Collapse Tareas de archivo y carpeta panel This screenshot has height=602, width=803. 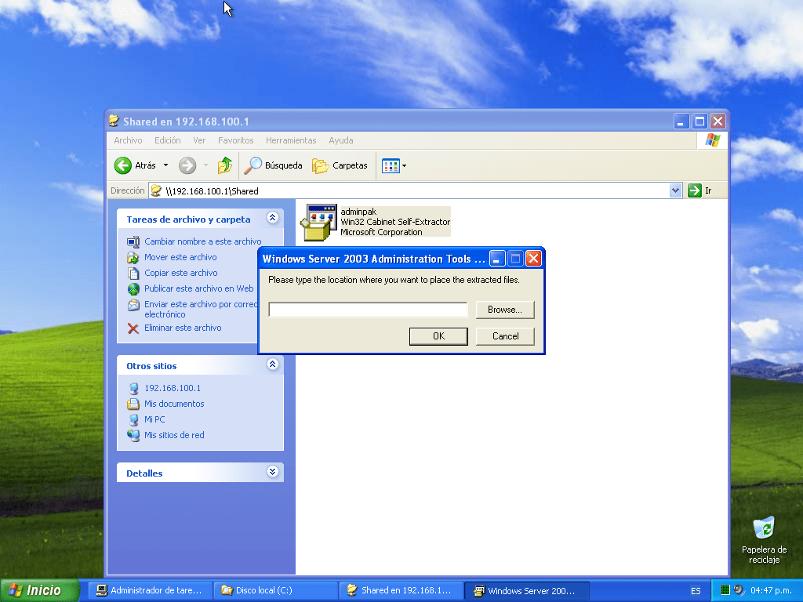[272, 218]
